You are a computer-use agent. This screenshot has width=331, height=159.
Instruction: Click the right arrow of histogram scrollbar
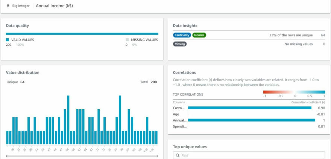click(157, 156)
